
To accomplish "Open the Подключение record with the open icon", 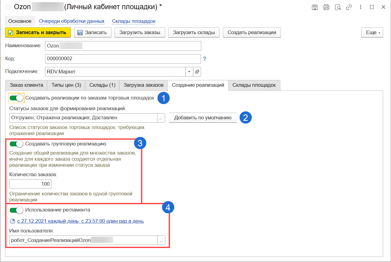I will tap(197, 72).
